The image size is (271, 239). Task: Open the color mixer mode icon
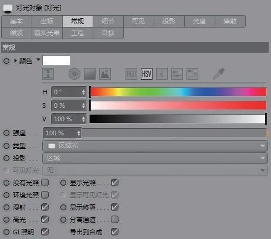coord(177,74)
